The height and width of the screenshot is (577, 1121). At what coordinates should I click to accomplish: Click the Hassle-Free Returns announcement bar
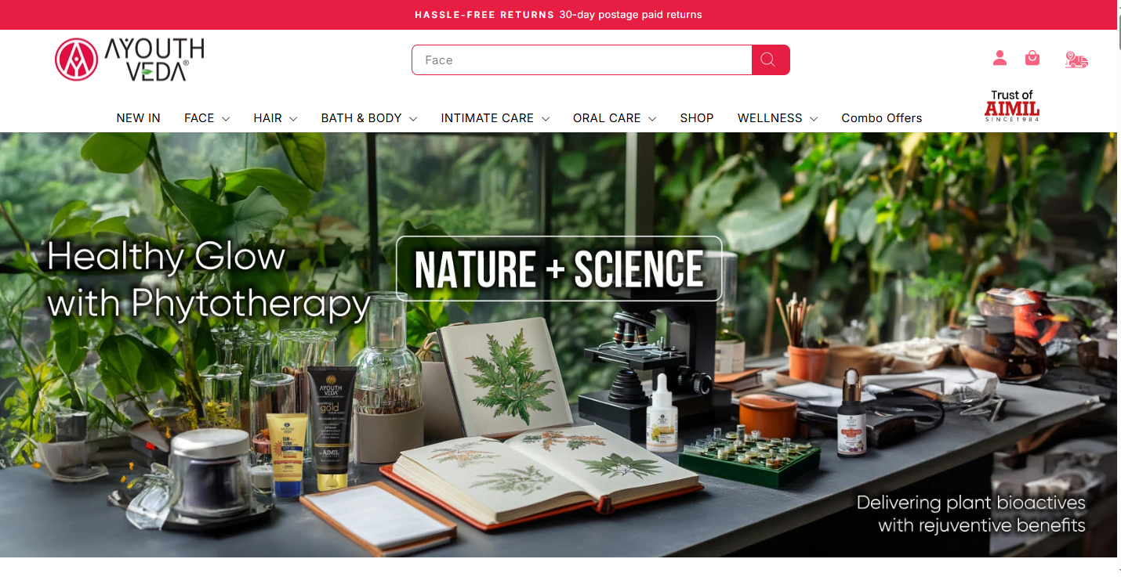(558, 15)
